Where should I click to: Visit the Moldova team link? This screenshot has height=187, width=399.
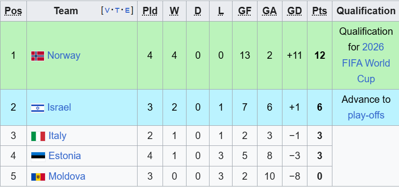67,176
